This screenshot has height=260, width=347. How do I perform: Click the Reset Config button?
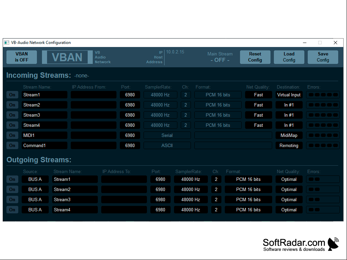click(x=255, y=57)
